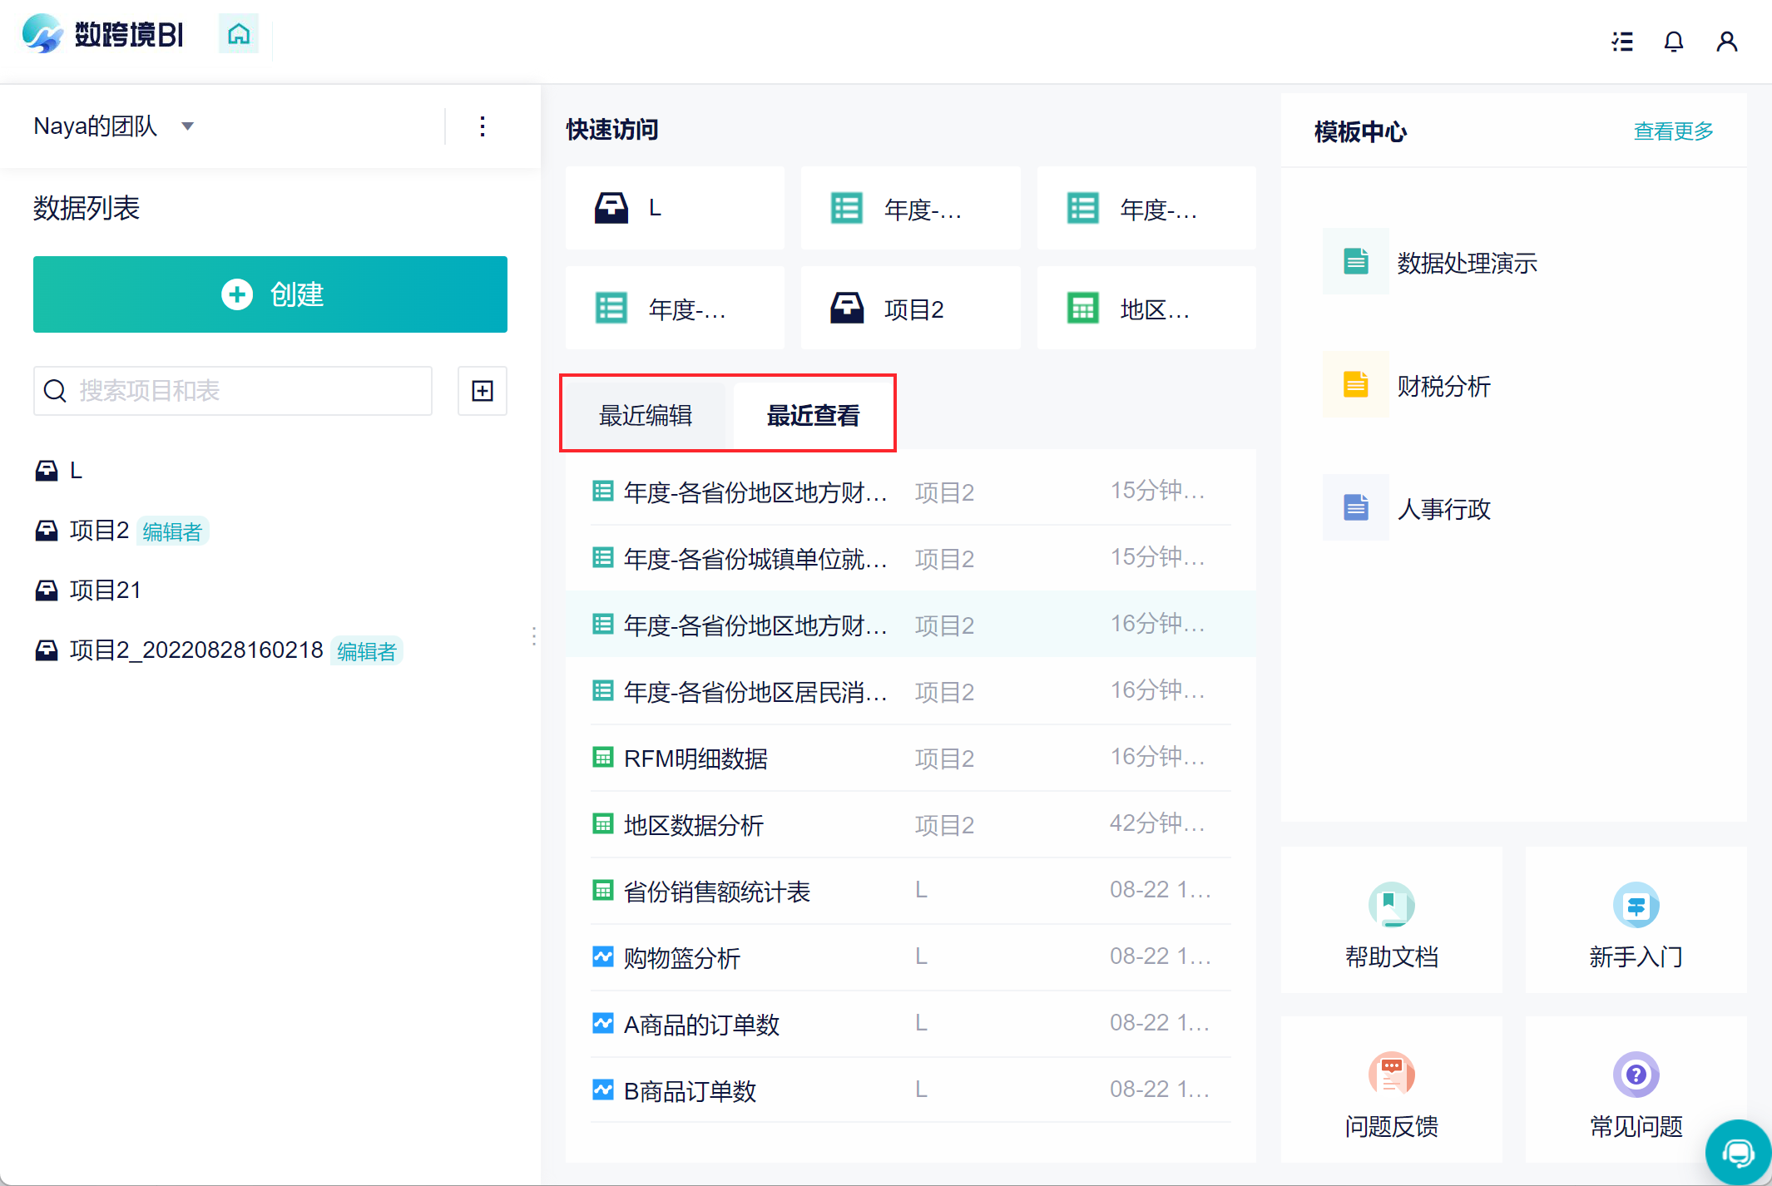
Task: Select the 最近查看 tab
Action: pyautogui.click(x=813, y=415)
